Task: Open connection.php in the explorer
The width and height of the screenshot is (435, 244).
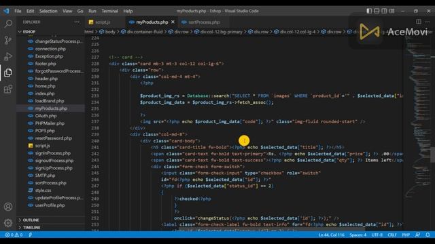Action: (50, 49)
